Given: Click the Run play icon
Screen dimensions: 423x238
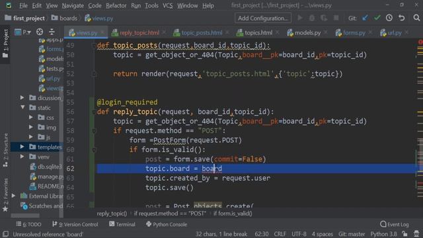Looking at the screenshot, I should (x=299, y=18).
